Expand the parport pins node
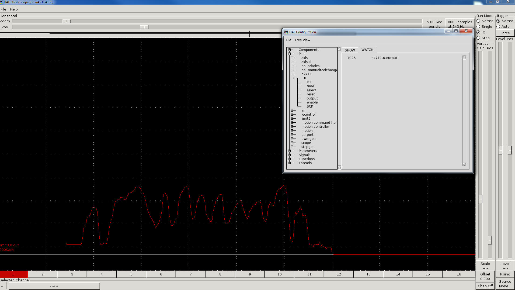This screenshot has height=290, width=515. tap(292, 135)
